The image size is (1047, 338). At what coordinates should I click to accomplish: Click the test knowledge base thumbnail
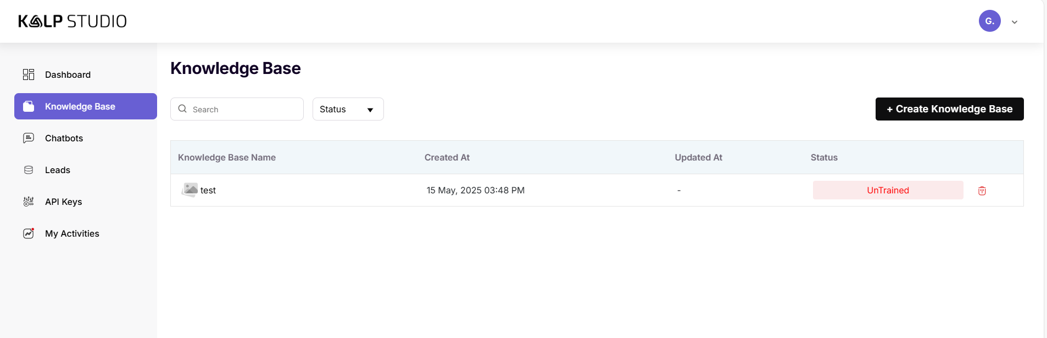(x=190, y=190)
